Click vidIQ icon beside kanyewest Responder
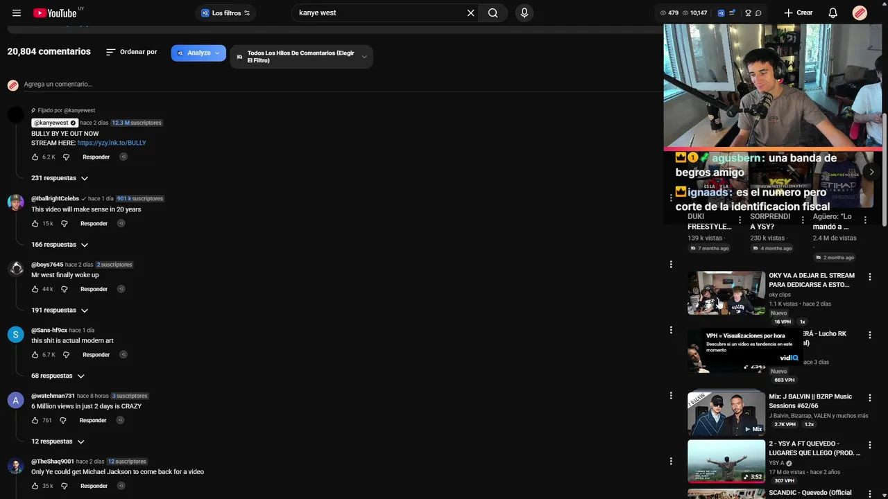888x499 pixels. pos(123,157)
